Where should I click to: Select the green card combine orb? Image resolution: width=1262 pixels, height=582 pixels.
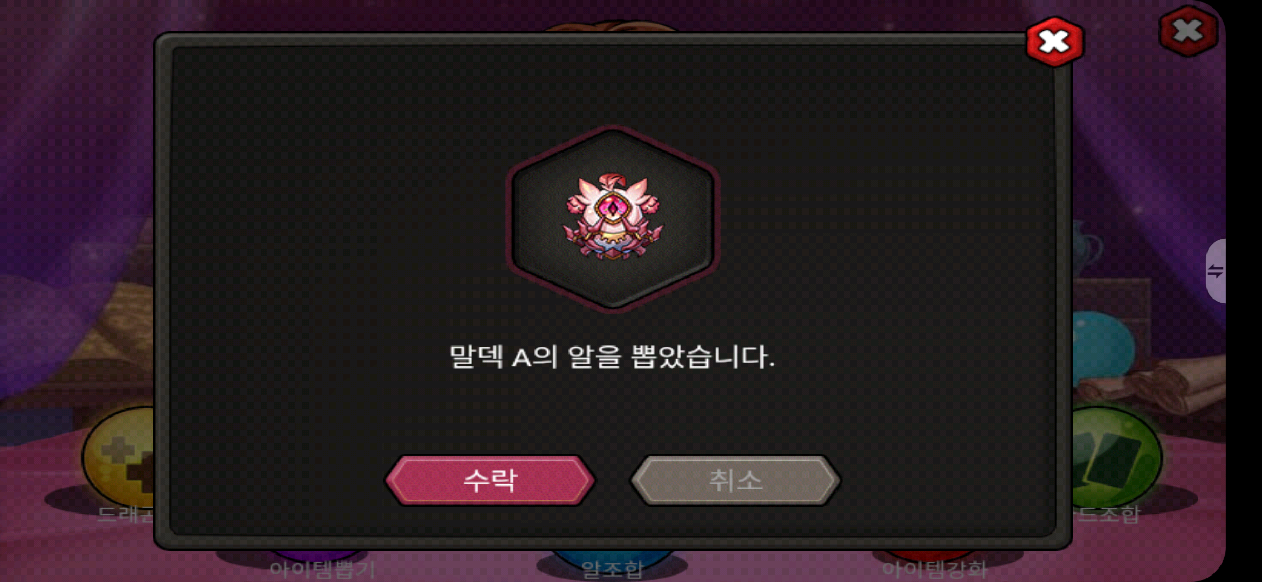coord(1116,457)
